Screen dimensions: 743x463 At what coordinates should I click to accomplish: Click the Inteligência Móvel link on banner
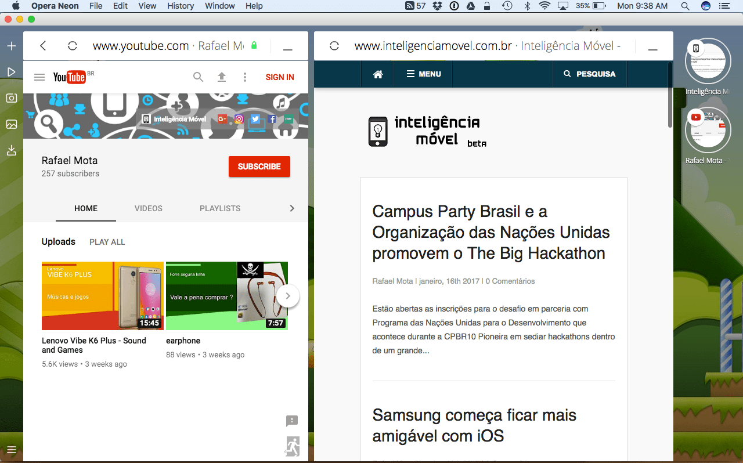[x=174, y=119]
